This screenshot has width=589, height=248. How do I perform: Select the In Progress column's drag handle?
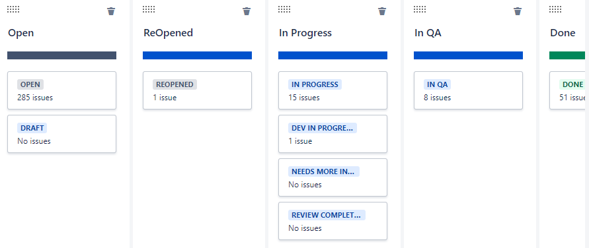[x=284, y=9]
